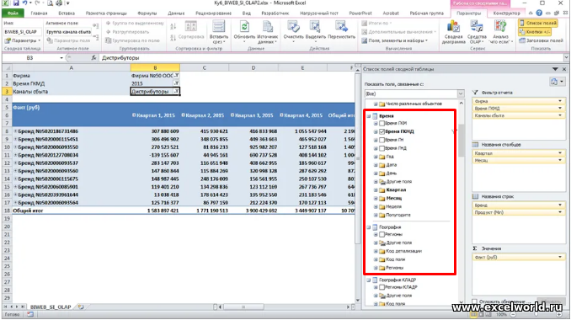This screenshot has width=571, height=320.
Task: Click the fx insert function icon
Action: [93, 58]
